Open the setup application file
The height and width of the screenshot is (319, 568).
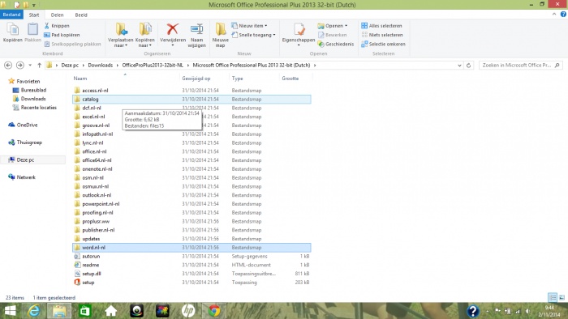click(88, 282)
